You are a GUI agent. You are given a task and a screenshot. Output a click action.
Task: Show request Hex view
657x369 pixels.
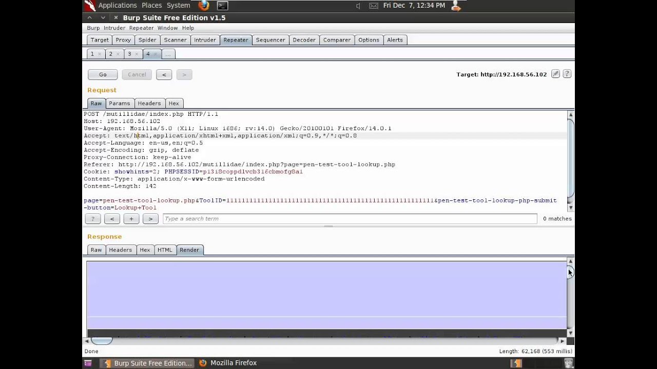[174, 104]
